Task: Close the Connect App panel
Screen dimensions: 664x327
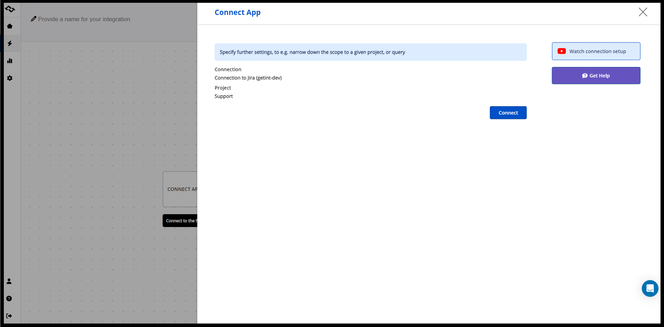Action: click(643, 12)
